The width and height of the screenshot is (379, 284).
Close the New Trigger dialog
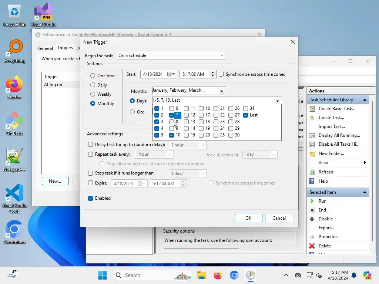click(x=293, y=42)
